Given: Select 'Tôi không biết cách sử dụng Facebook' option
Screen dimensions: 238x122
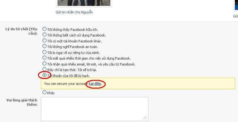Looking at the screenshot, I should coord(45,35).
